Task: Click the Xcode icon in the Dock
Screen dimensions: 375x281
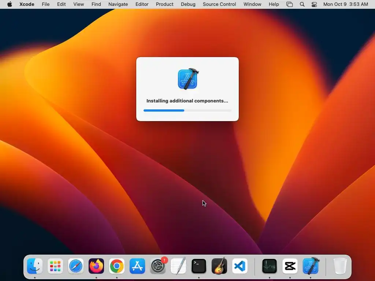Action: 311,266
